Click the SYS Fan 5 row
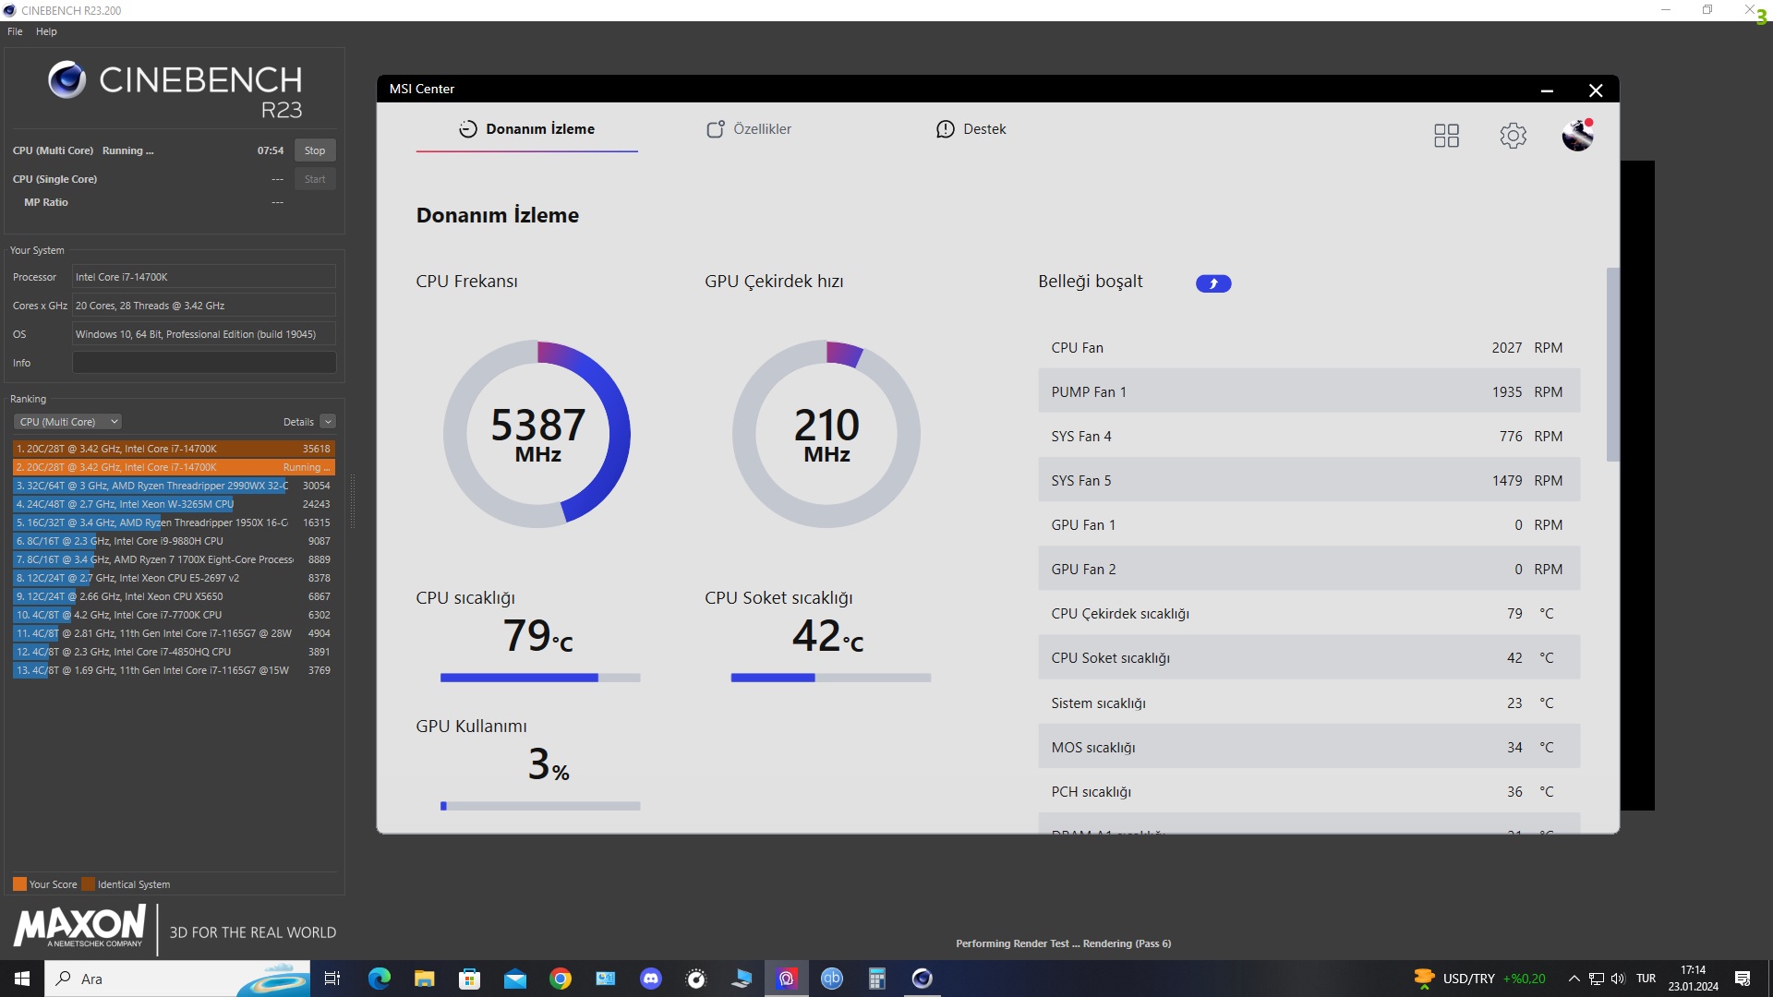1773x997 pixels. point(1309,481)
